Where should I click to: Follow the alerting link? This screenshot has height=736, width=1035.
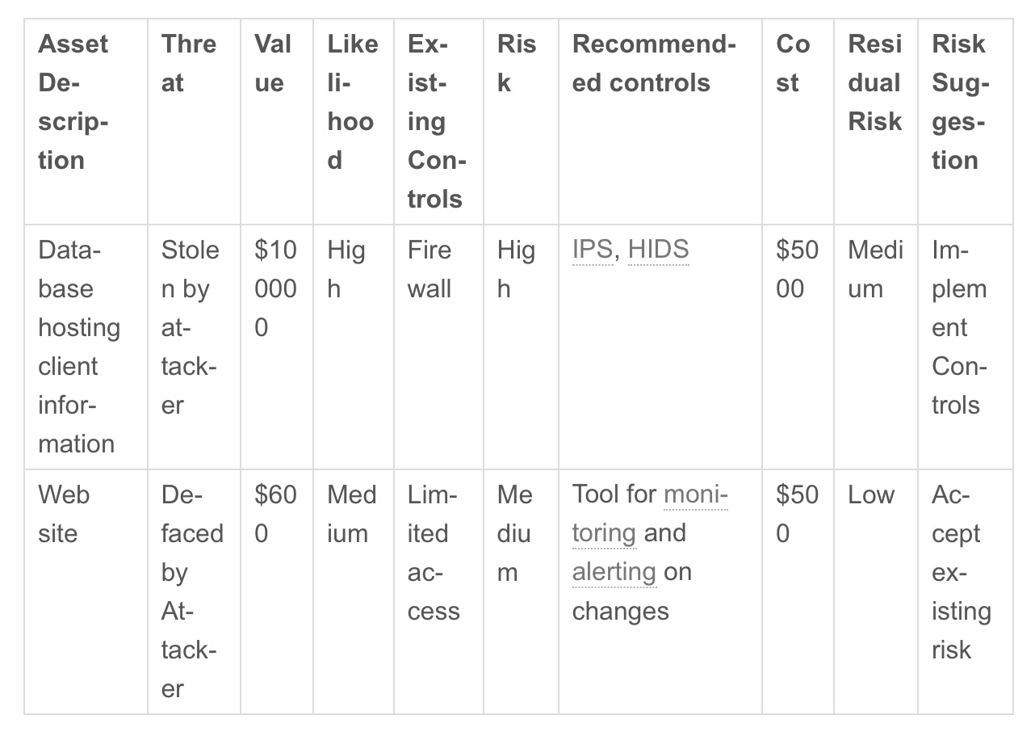pos(614,572)
